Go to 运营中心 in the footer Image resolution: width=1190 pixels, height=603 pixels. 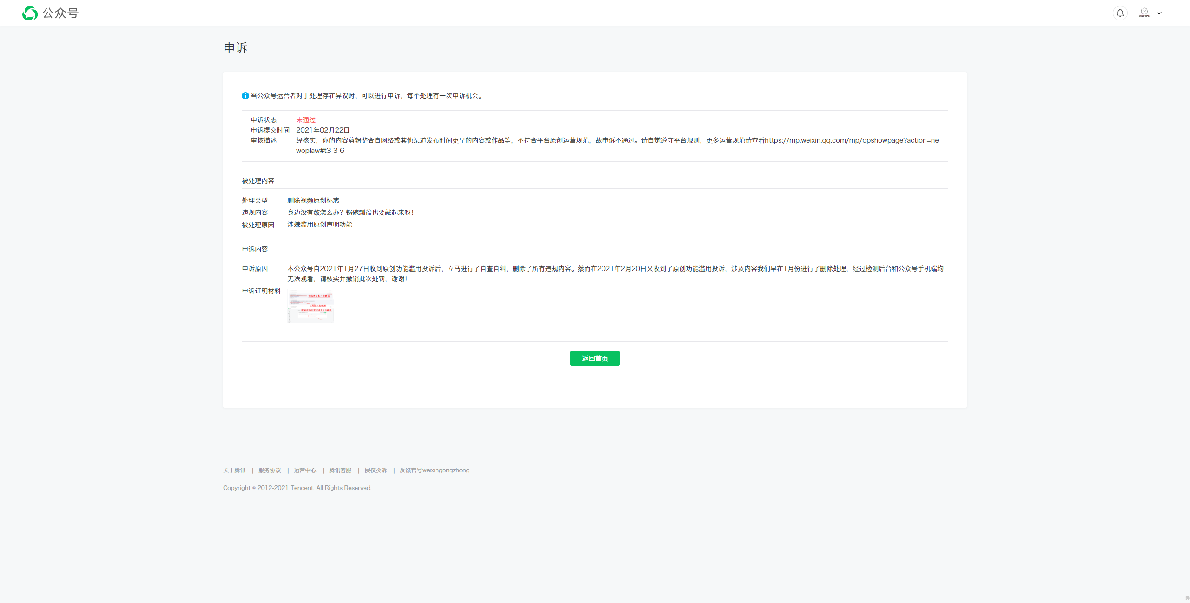tap(305, 470)
